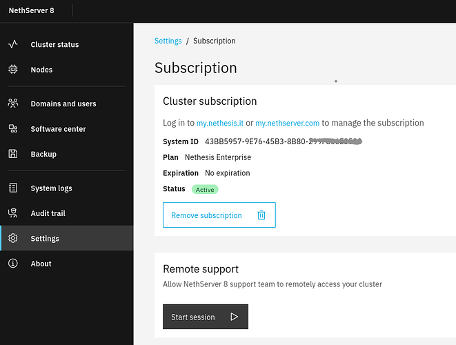Click the trash icon in Remove subscription
Screen dimensions: 456x345
coord(261,215)
